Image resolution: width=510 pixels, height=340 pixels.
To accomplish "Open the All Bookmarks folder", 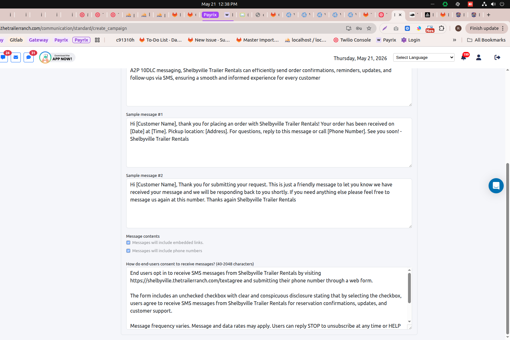I will [486, 40].
